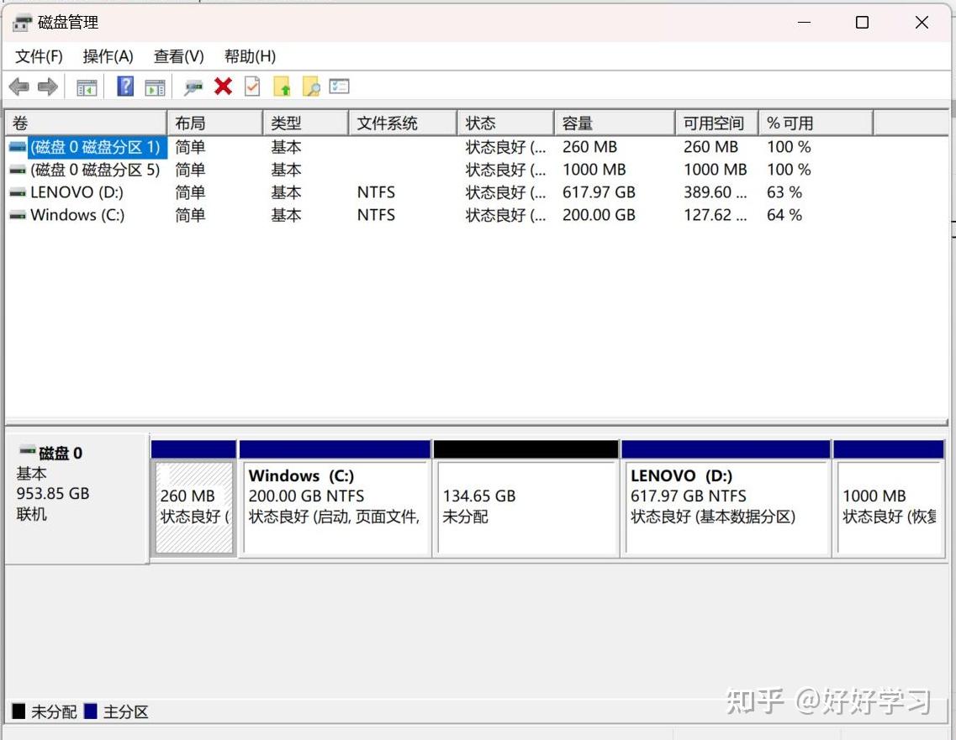Select the 磁盘 0 disk label panel

click(77, 500)
